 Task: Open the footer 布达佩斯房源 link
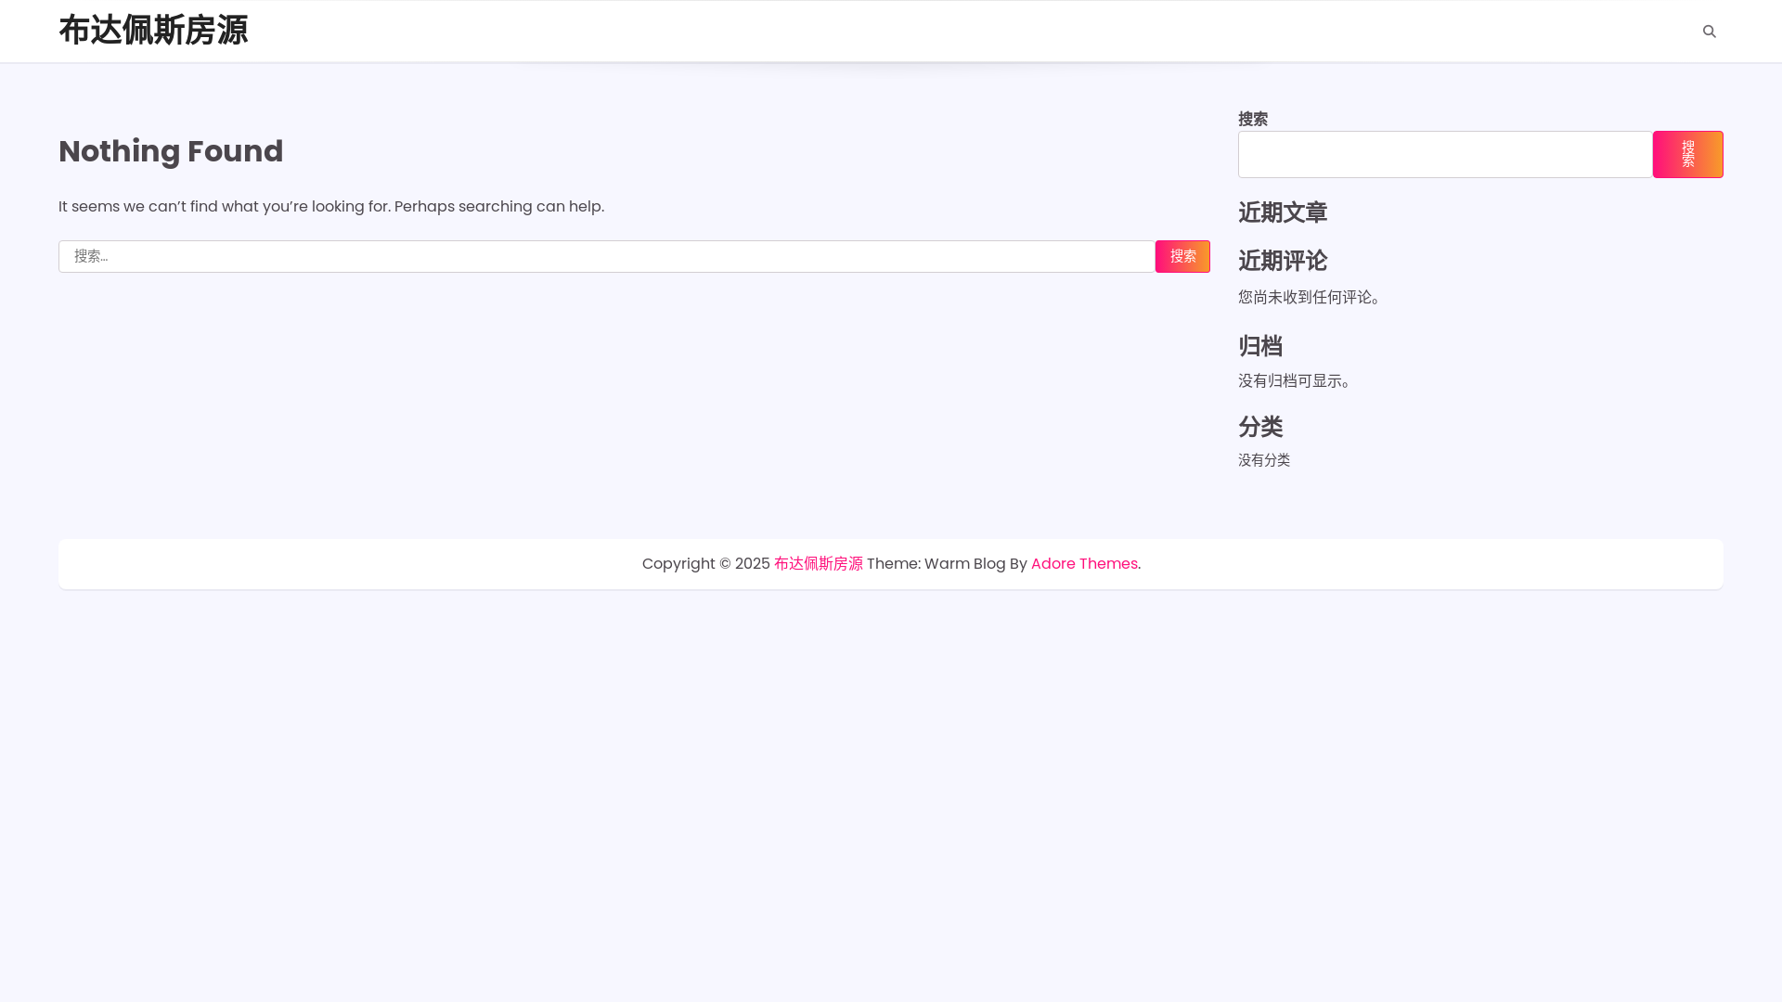click(819, 564)
